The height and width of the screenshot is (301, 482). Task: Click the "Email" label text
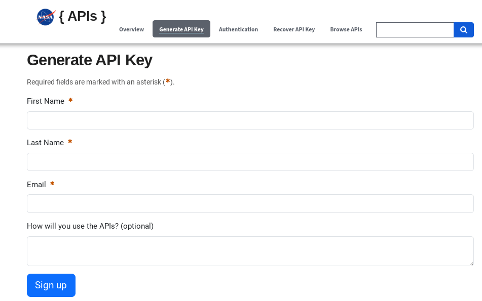36,185
